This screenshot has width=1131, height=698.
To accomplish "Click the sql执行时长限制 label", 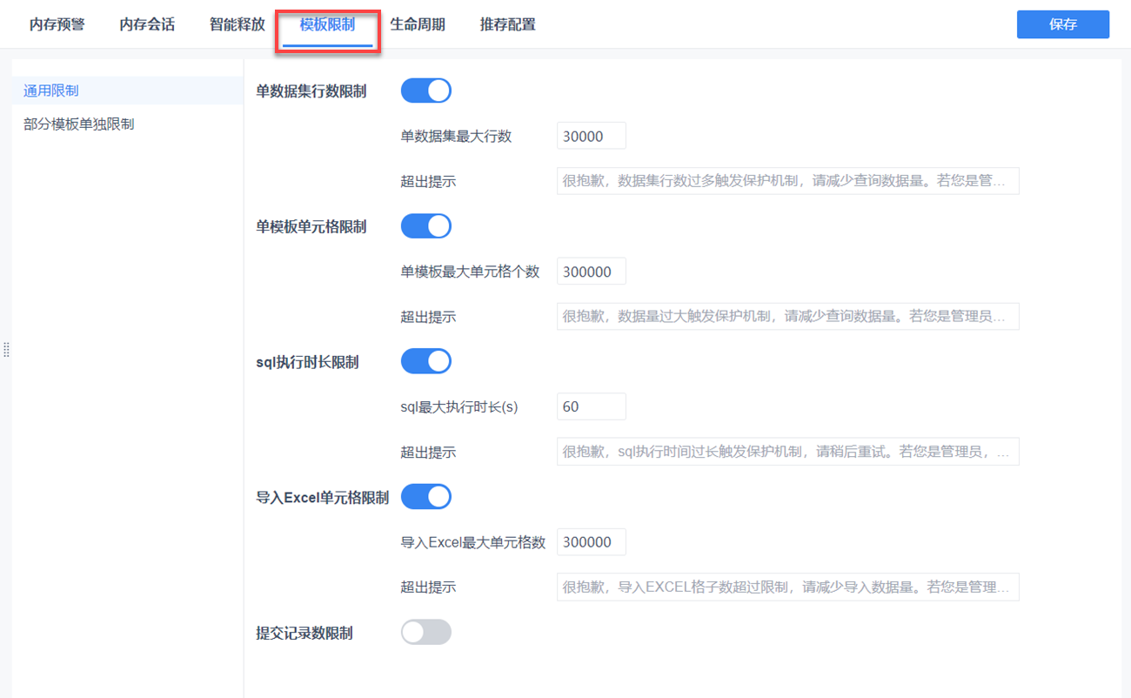I will pyautogui.click(x=307, y=362).
